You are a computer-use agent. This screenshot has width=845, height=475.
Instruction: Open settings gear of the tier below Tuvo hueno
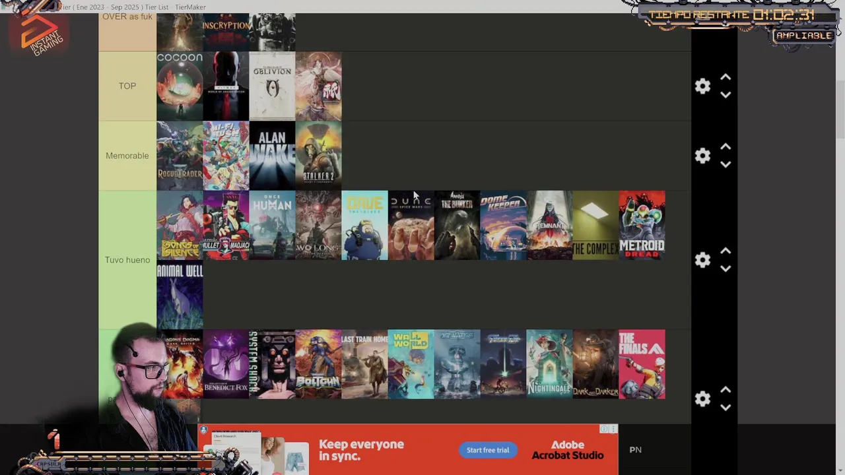[x=702, y=399]
